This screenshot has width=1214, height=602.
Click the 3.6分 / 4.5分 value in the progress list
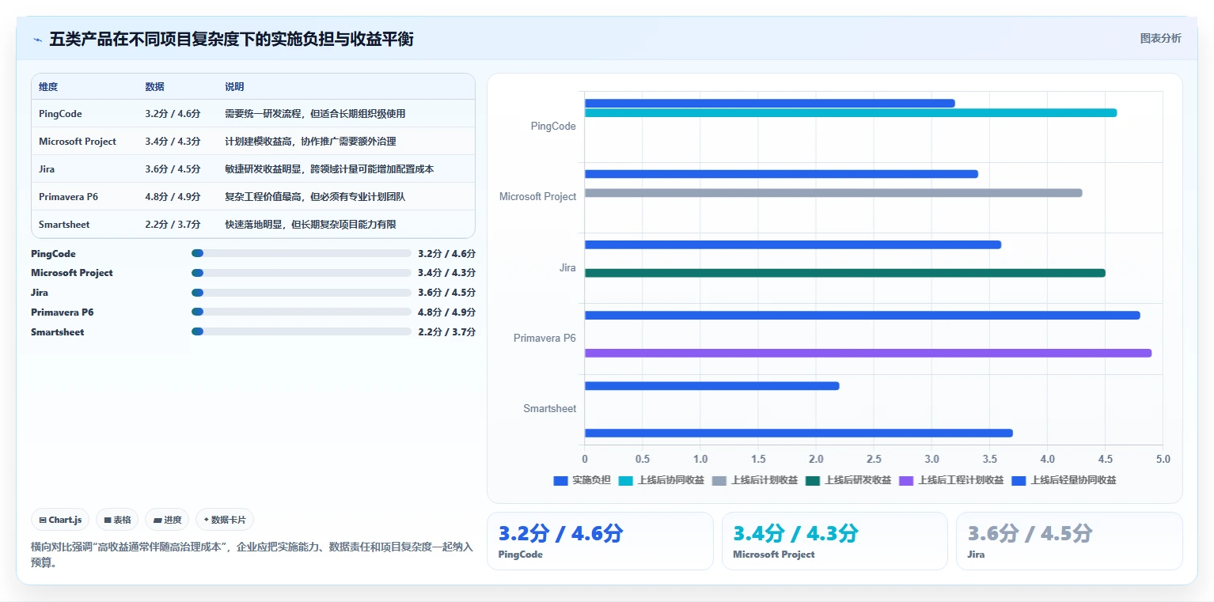[446, 293]
